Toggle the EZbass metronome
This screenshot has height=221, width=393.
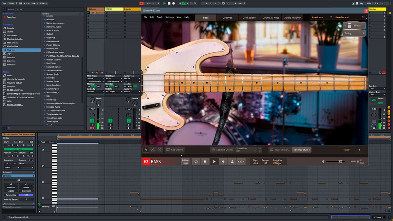[x=233, y=161]
